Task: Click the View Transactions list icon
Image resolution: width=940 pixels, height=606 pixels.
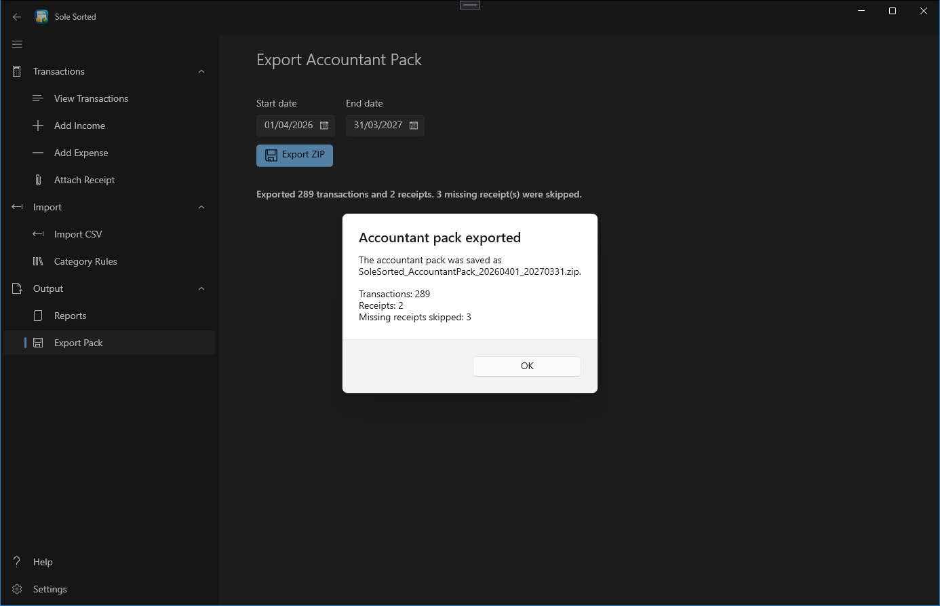Action: 38,98
